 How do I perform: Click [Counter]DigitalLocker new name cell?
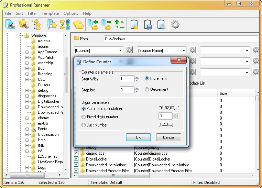coord(152,159)
